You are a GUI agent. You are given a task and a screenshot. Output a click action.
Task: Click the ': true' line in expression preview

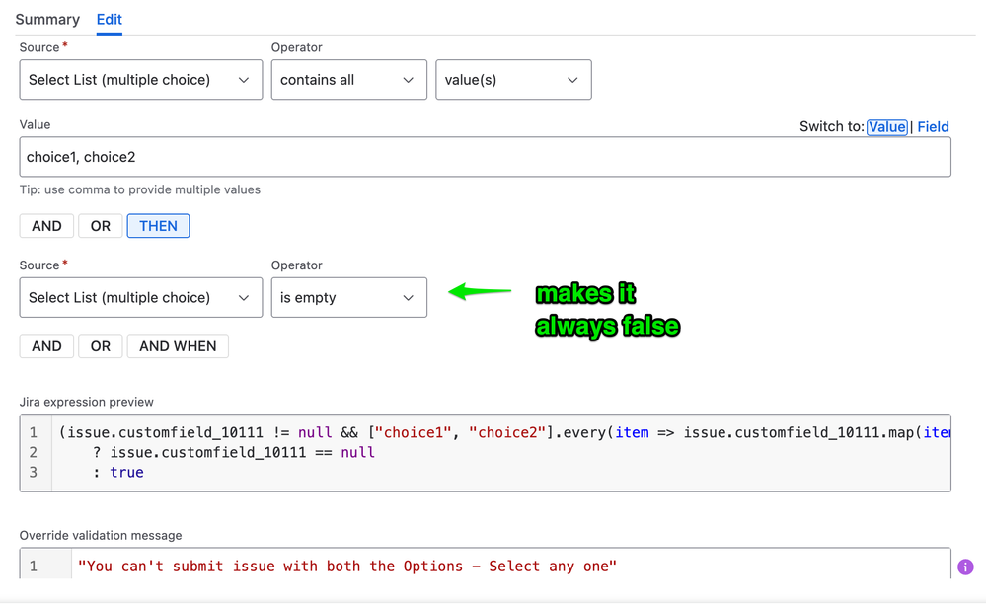coord(118,473)
